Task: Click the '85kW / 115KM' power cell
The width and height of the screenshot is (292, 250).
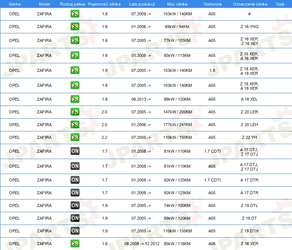Action: tap(177, 55)
